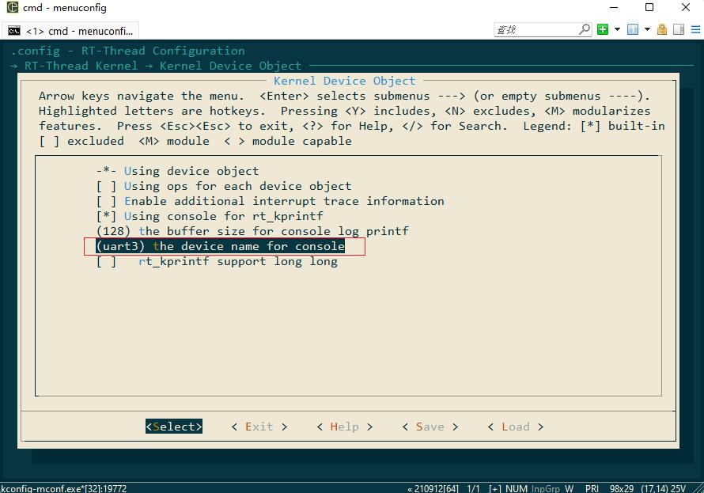The width and height of the screenshot is (704, 493).
Task: Click the < Exit > button
Action: click(x=259, y=427)
